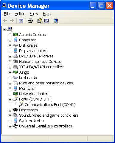The image size is (115, 143).
Task: Expand the Display adapters node
Action: point(10,51)
